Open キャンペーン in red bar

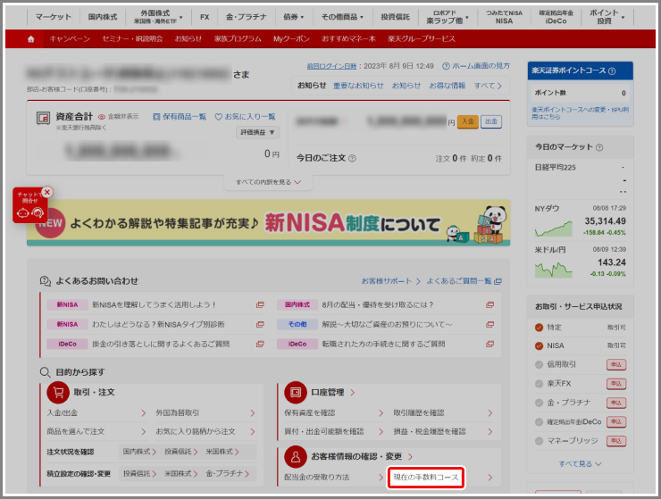(70, 39)
